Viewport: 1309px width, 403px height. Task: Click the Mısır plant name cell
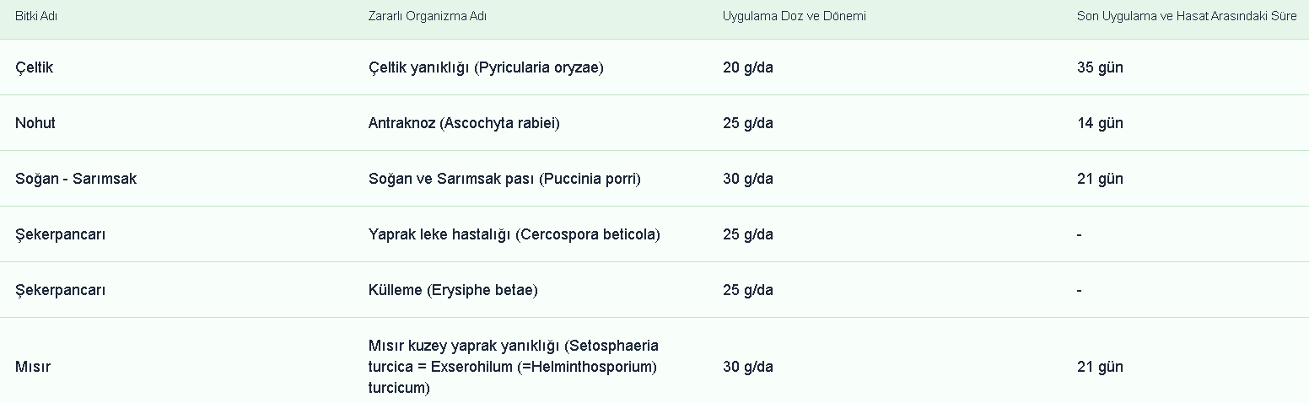click(33, 367)
